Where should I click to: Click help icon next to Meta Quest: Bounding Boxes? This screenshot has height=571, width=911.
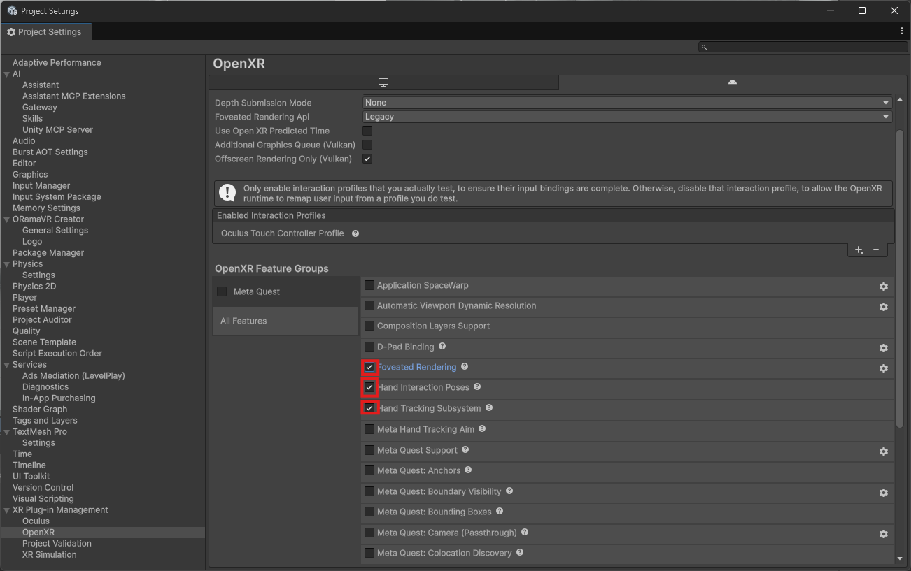click(x=500, y=511)
